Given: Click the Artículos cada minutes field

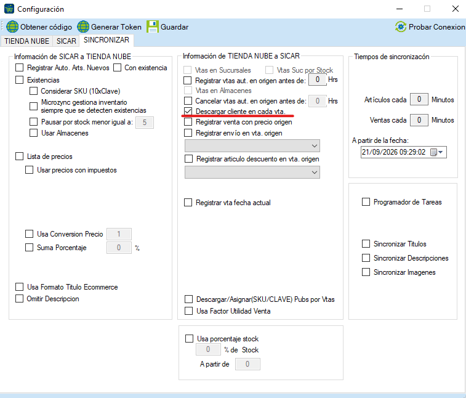Looking at the screenshot, I should point(419,99).
